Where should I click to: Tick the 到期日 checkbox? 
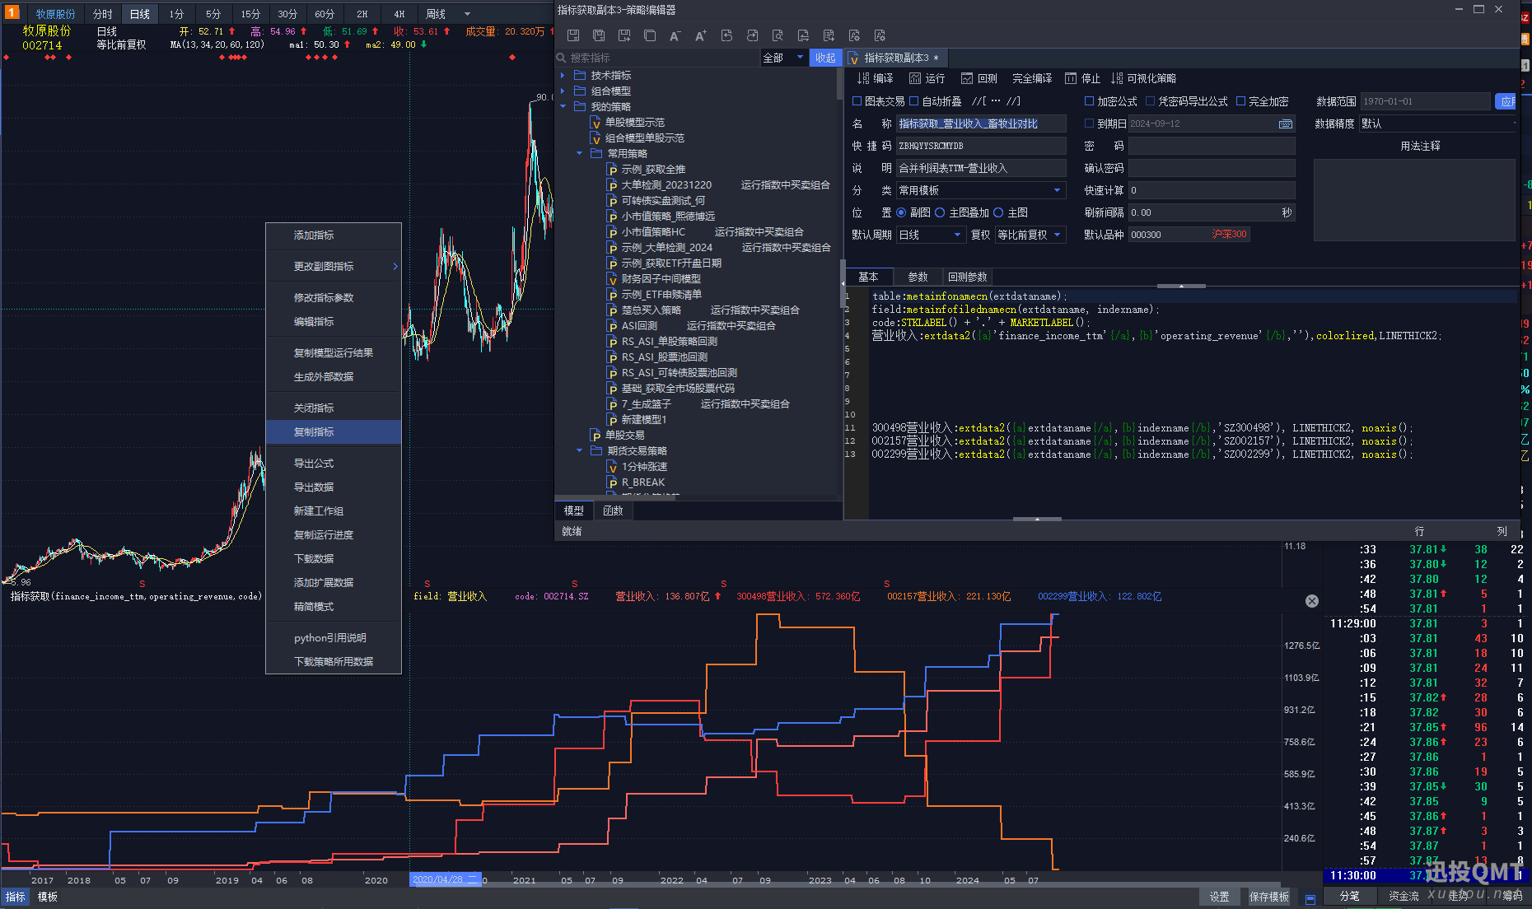1089,124
